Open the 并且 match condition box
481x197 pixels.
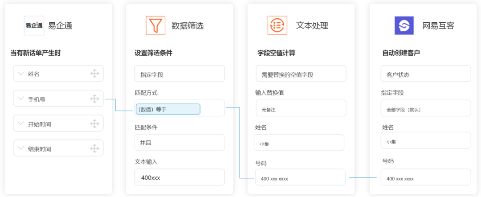click(x=179, y=143)
